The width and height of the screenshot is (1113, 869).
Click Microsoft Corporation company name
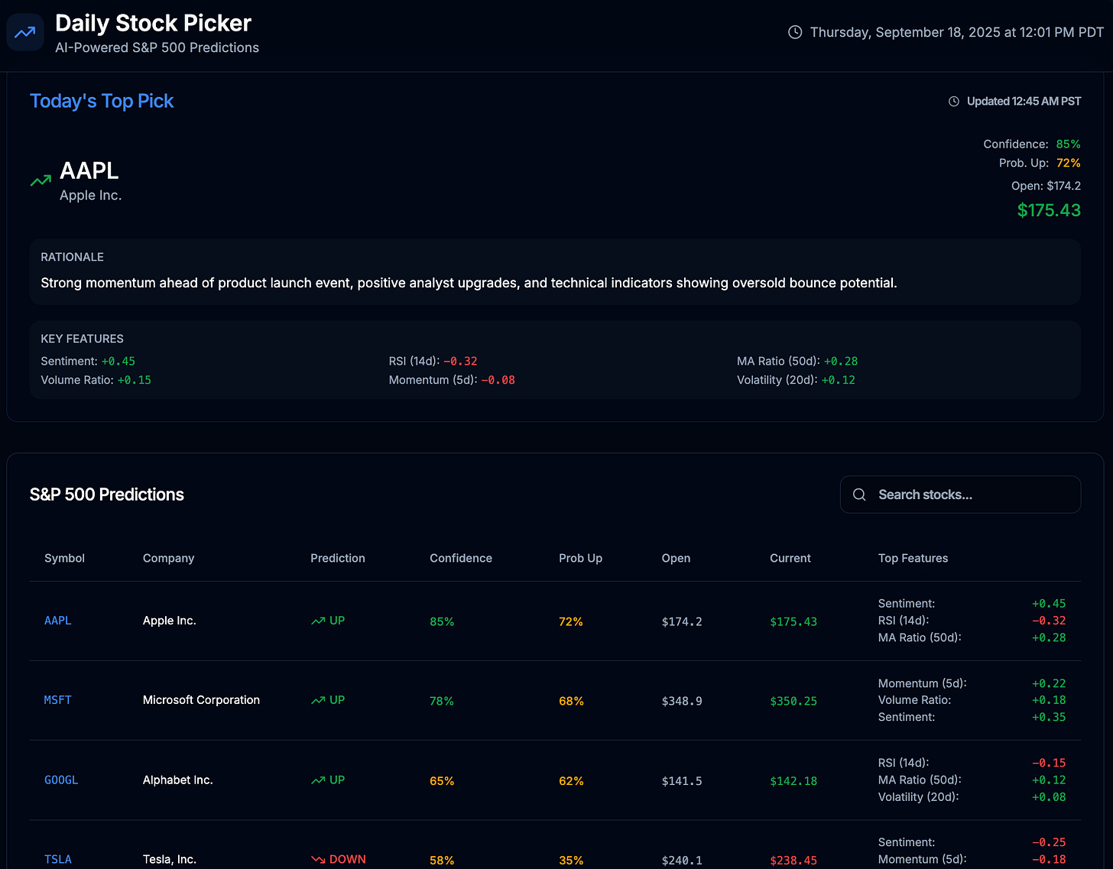(201, 700)
